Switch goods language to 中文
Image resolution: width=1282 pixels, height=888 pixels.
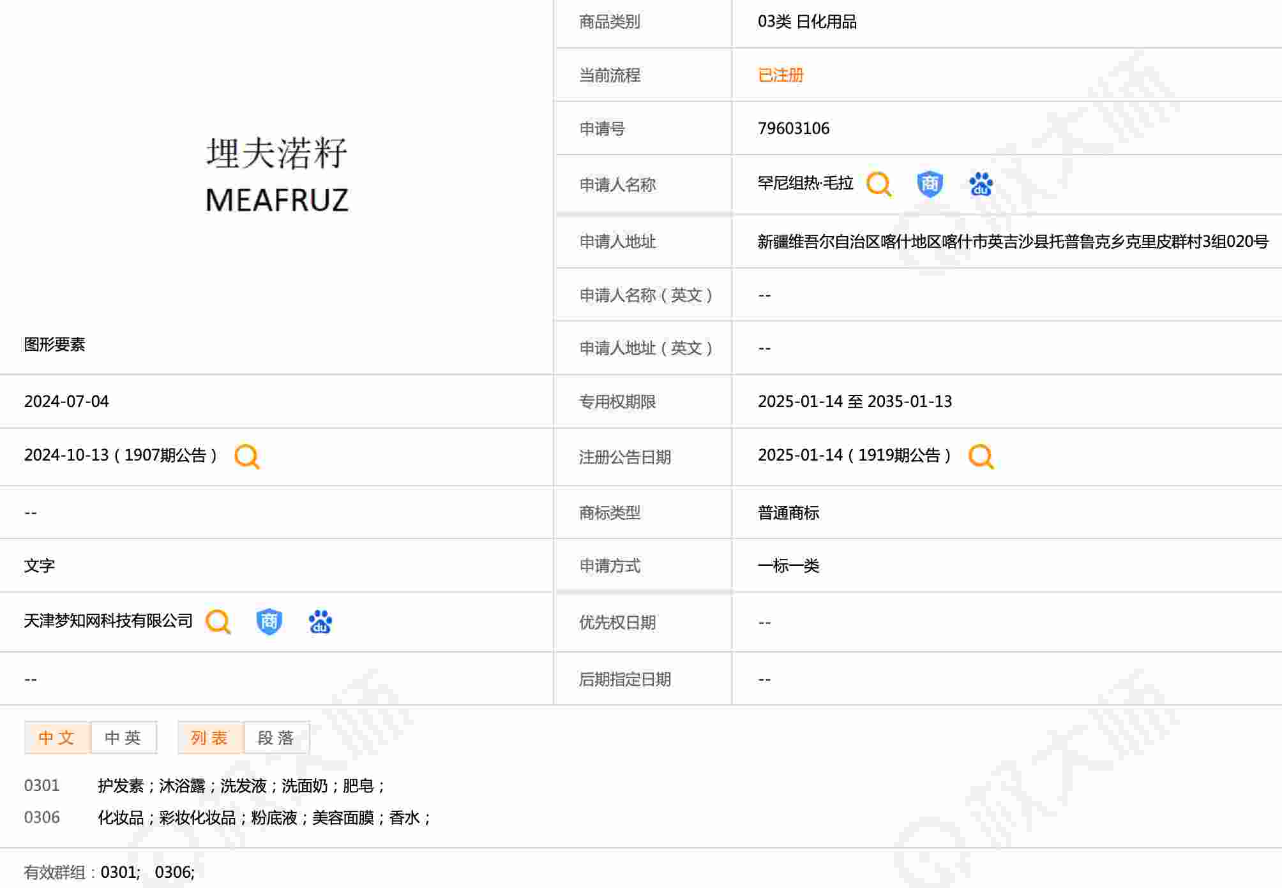(x=57, y=737)
